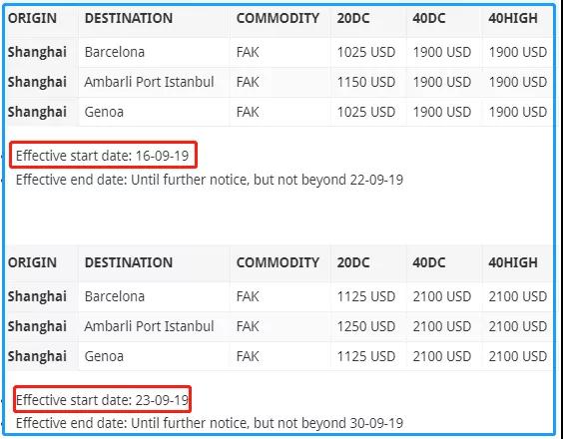Click the COMMODITY header in top table

[278, 18]
